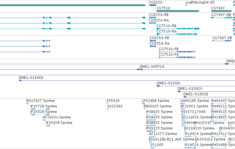Select the CG7510 gene bar
This screenshot has height=149, width=235.
(x=178, y=11)
